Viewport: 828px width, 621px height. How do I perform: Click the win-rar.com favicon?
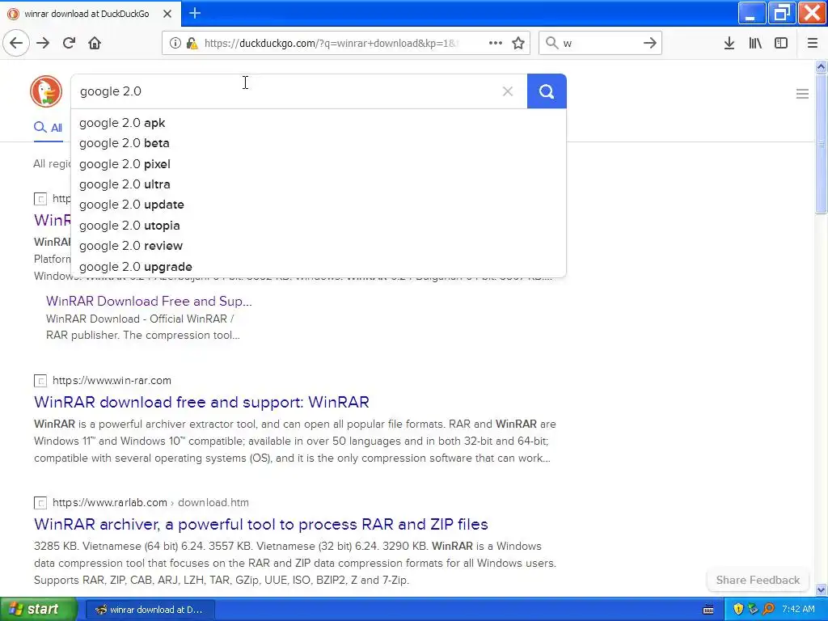coord(40,381)
